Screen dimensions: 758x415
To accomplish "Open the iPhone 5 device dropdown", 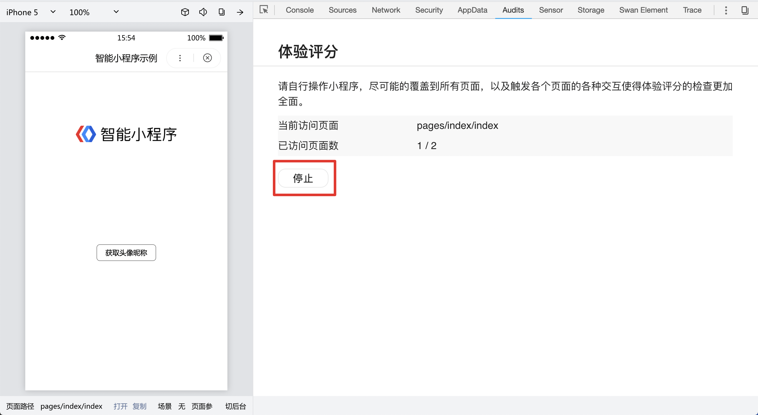I will pyautogui.click(x=31, y=12).
